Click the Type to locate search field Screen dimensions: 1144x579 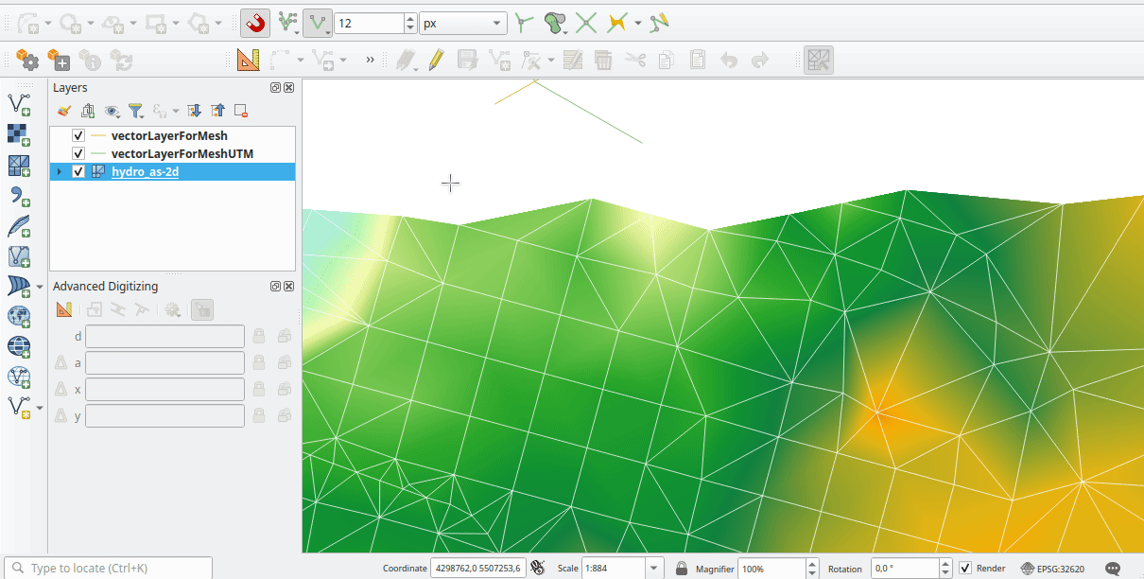coord(113,569)
